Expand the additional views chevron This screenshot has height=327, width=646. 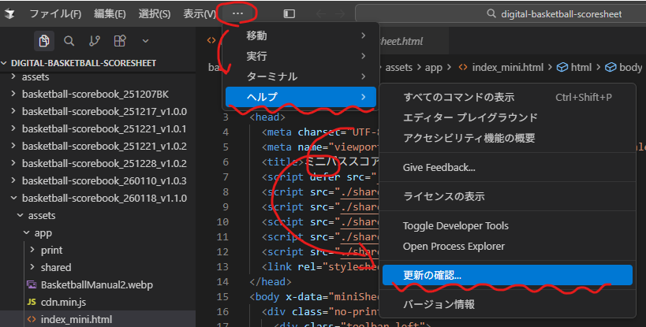[145, 41]
